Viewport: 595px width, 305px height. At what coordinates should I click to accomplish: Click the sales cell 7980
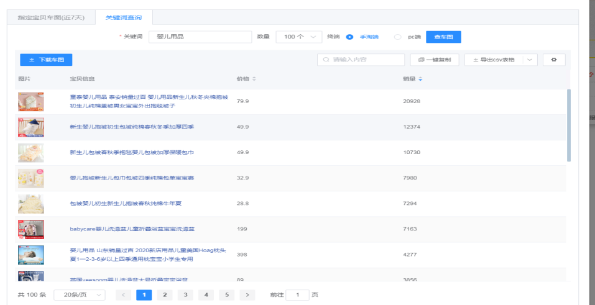point(410,178)
